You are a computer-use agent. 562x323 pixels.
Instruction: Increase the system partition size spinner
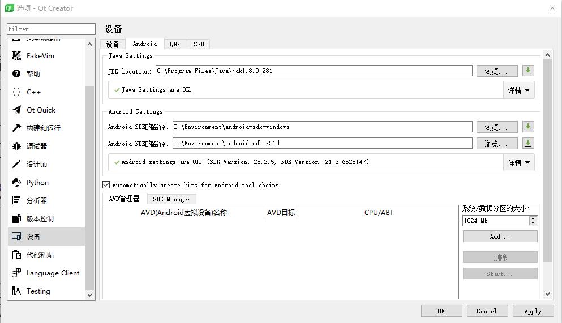coord(533,218)
